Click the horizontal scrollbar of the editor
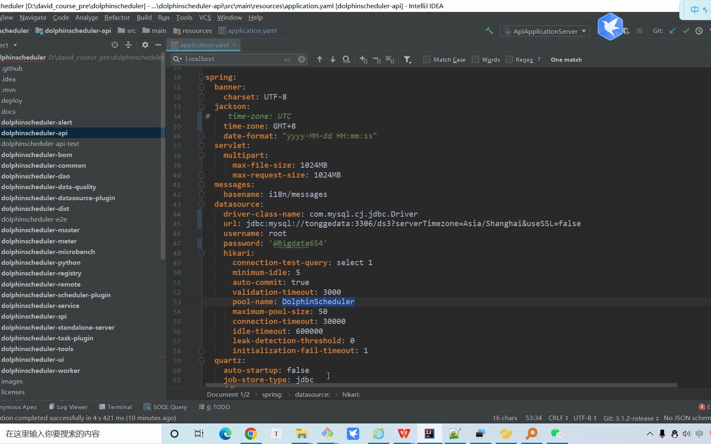Viewport: 711px width, 444px height. 441,385
